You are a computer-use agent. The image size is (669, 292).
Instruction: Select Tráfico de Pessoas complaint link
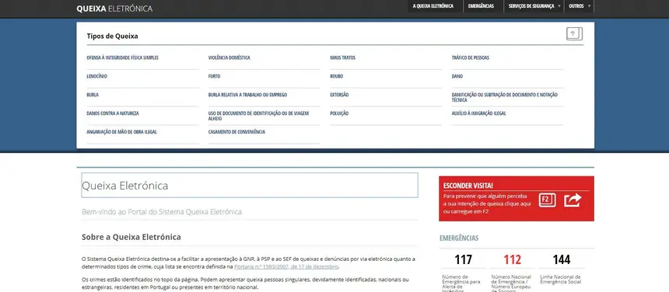point(470,57)
